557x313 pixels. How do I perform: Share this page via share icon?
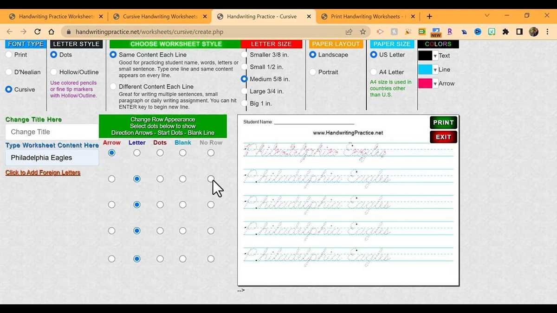[x=349, y=32]
